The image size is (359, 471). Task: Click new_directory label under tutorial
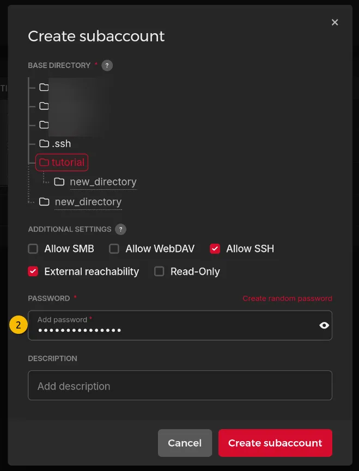click(x=103, y=182)
